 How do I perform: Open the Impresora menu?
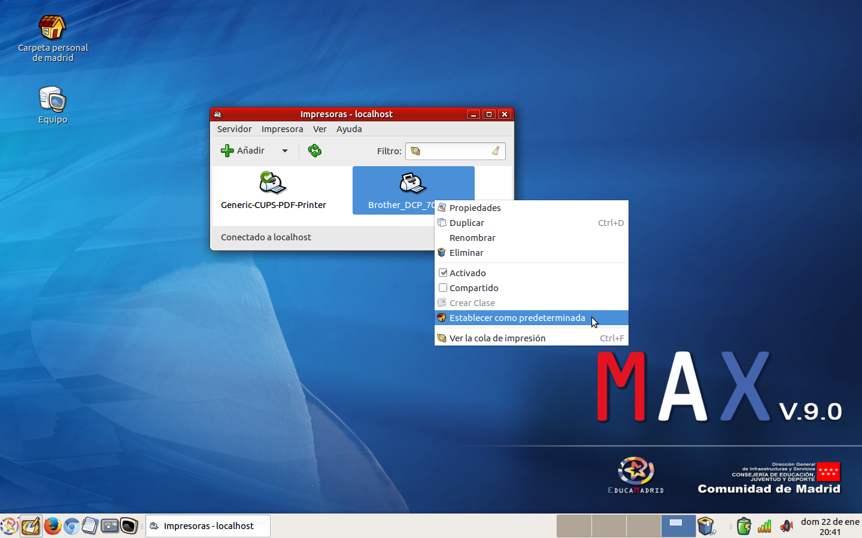[x=282, y=129]
